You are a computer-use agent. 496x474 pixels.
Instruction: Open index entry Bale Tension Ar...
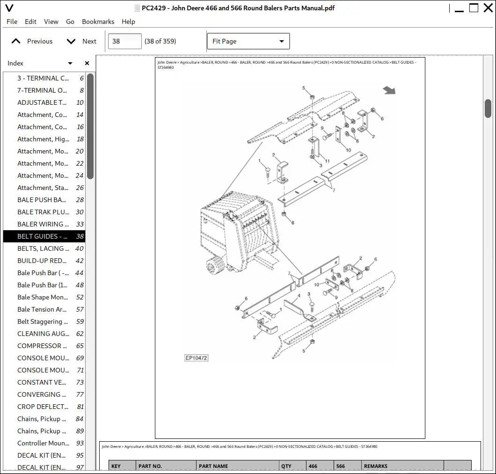point(44,309)
